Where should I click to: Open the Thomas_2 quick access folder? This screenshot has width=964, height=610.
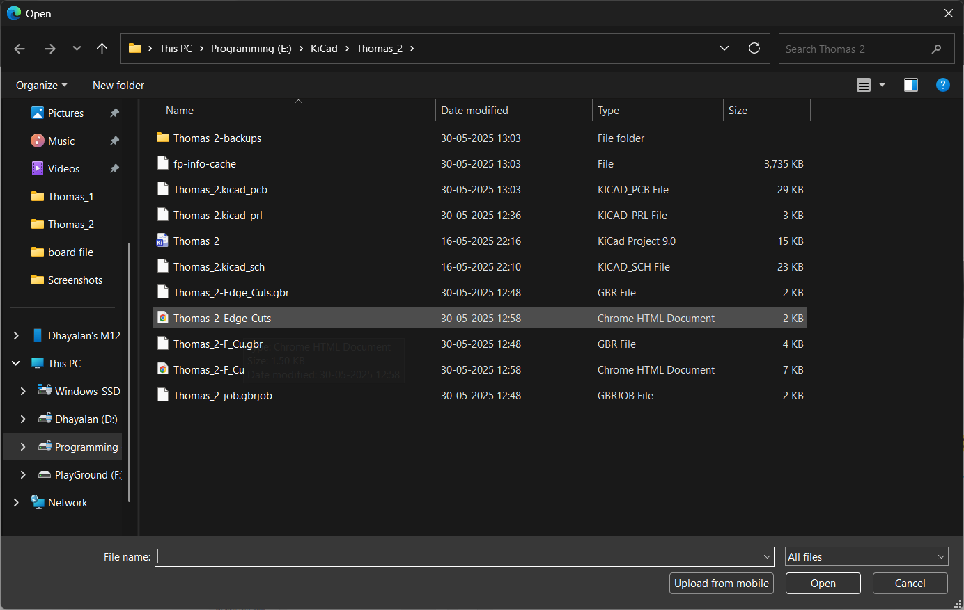(x=70, y=224)
